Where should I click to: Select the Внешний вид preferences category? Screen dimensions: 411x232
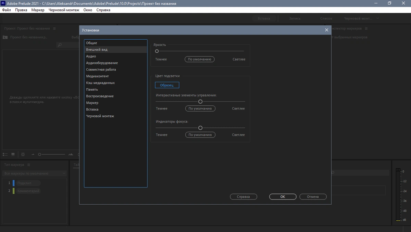116,50
